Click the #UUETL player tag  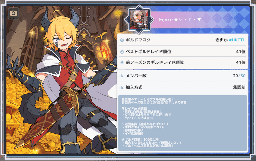pos(237,40)
